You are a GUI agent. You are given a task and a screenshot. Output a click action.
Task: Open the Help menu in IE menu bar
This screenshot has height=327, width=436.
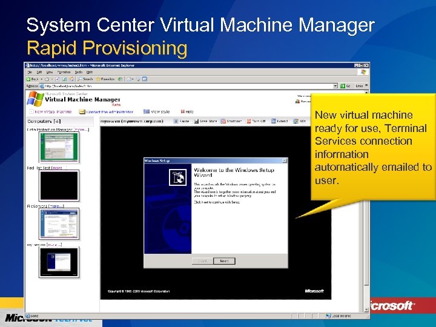[x=90, y=72]
